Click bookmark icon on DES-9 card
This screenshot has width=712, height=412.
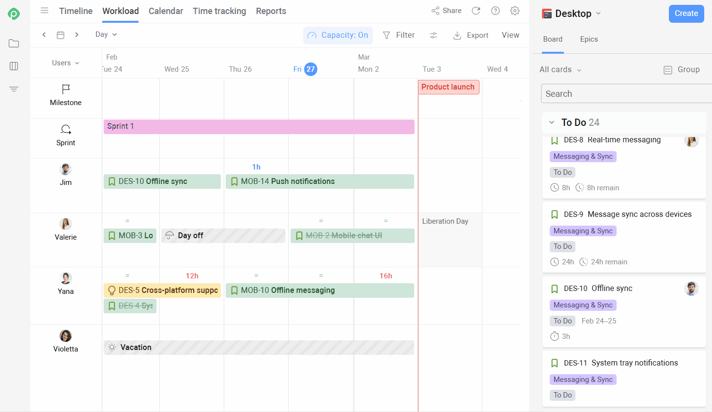(x=555, y=214)
